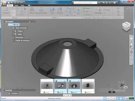Expand the Sólidos panel dropdown arrow
This screenshot has width=135, height=101.
(x=58, y=17)
